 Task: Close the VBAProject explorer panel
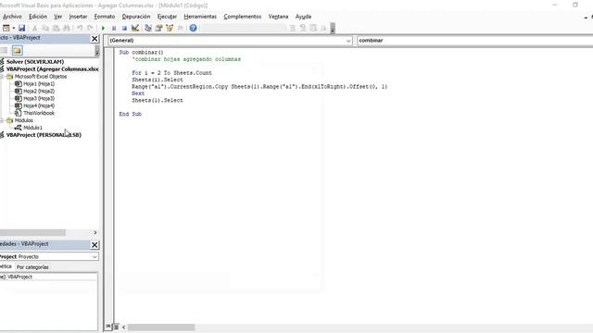tap(95, 39)
